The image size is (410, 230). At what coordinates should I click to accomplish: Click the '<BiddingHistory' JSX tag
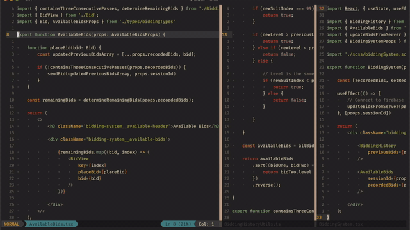pos(377,146)
